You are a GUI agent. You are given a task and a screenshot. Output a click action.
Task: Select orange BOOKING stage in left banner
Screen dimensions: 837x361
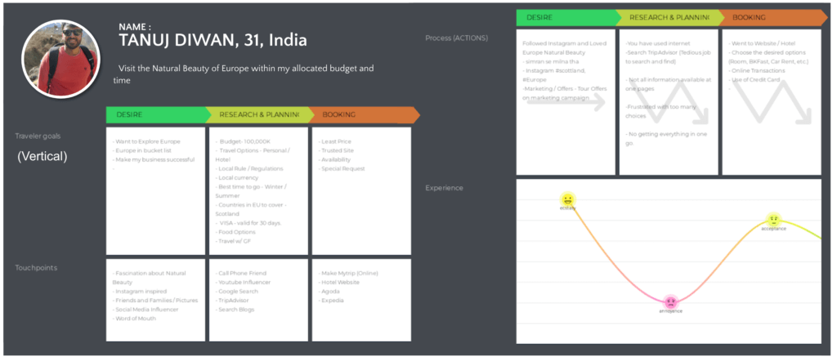[x=364, y=114]
